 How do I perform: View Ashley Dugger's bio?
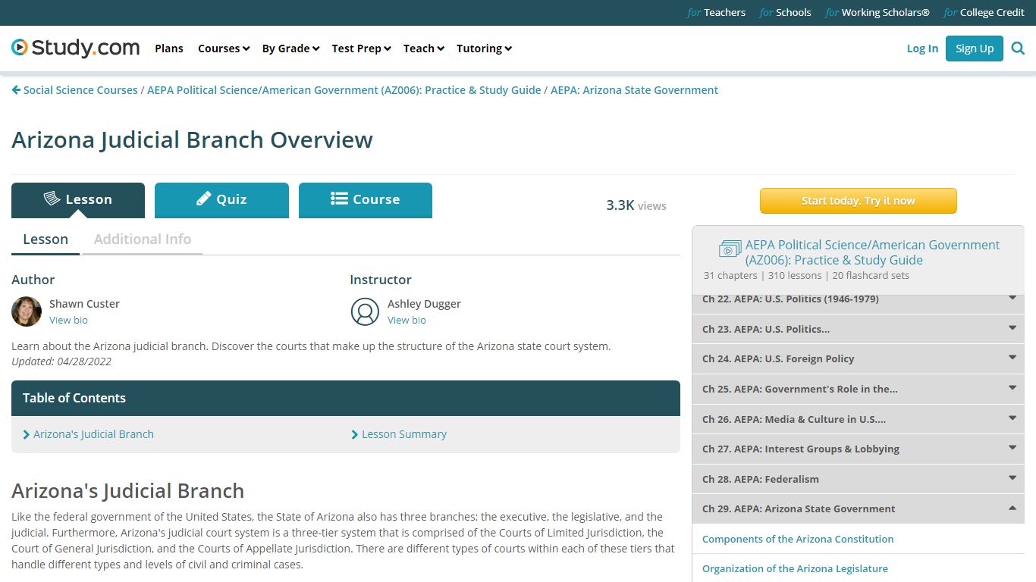point(407,321)
